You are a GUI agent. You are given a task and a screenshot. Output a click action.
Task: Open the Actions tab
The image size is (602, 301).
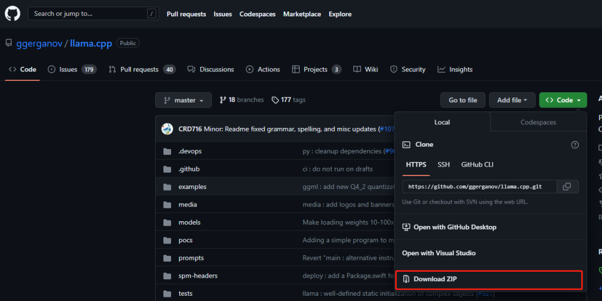263,69
